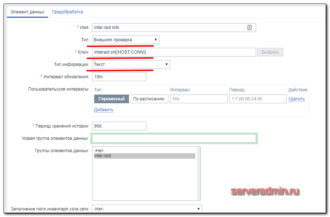Image resolution: width=330 pixels, height=217 pixels.
Task: Focus the Новая группа элементов данных field
Action: click(174, 138)
